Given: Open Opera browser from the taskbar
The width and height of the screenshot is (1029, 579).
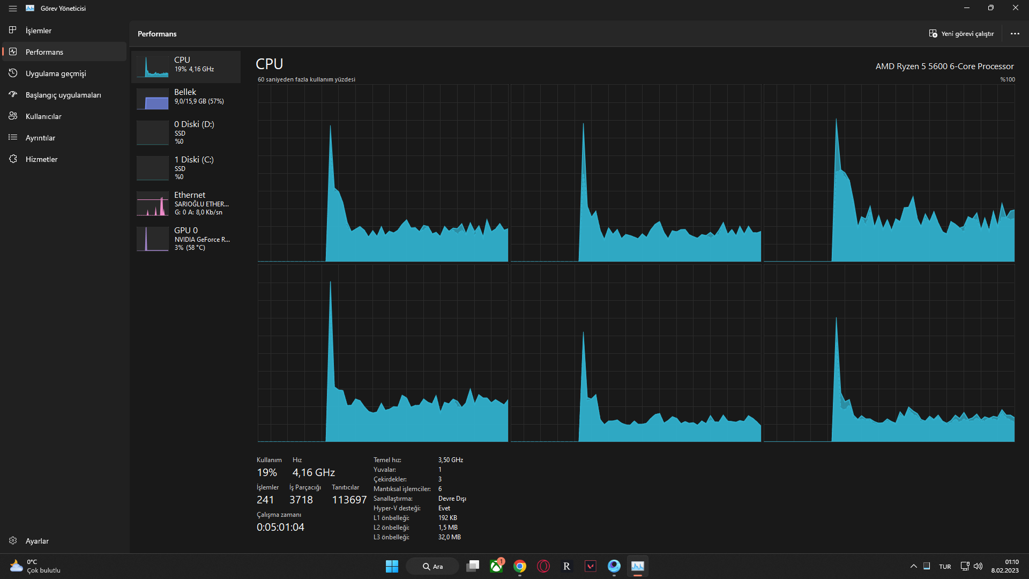Looking at the screenshot, I should click(543, 566).
